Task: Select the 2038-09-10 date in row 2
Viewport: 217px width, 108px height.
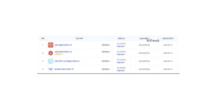Action: [168, 53]
